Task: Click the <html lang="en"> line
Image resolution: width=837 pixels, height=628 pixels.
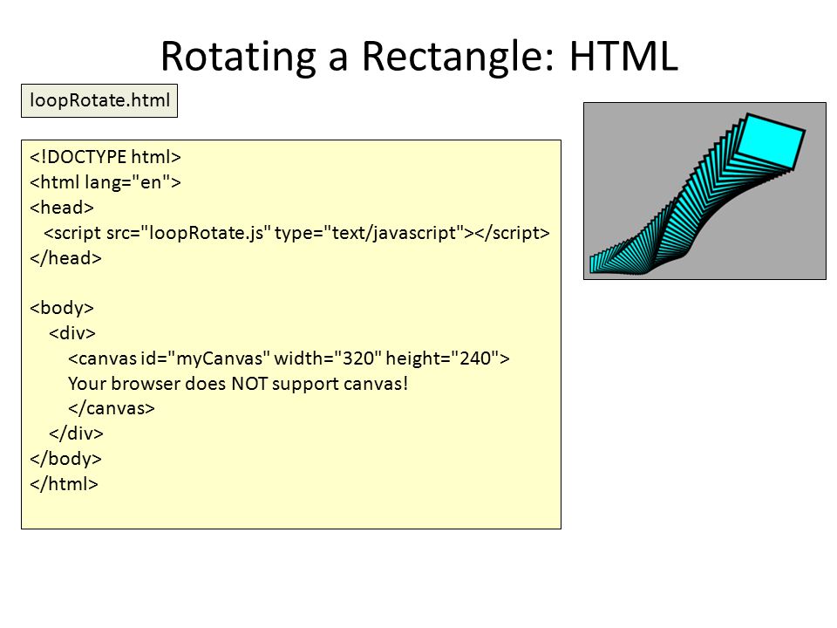Action: click(105, 182)
